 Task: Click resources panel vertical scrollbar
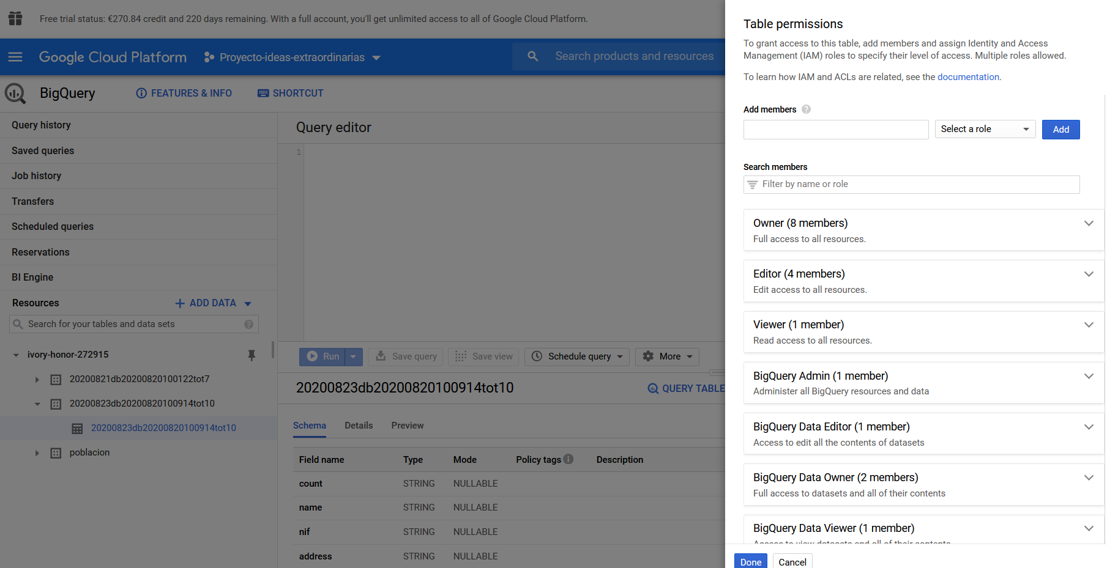273,350
